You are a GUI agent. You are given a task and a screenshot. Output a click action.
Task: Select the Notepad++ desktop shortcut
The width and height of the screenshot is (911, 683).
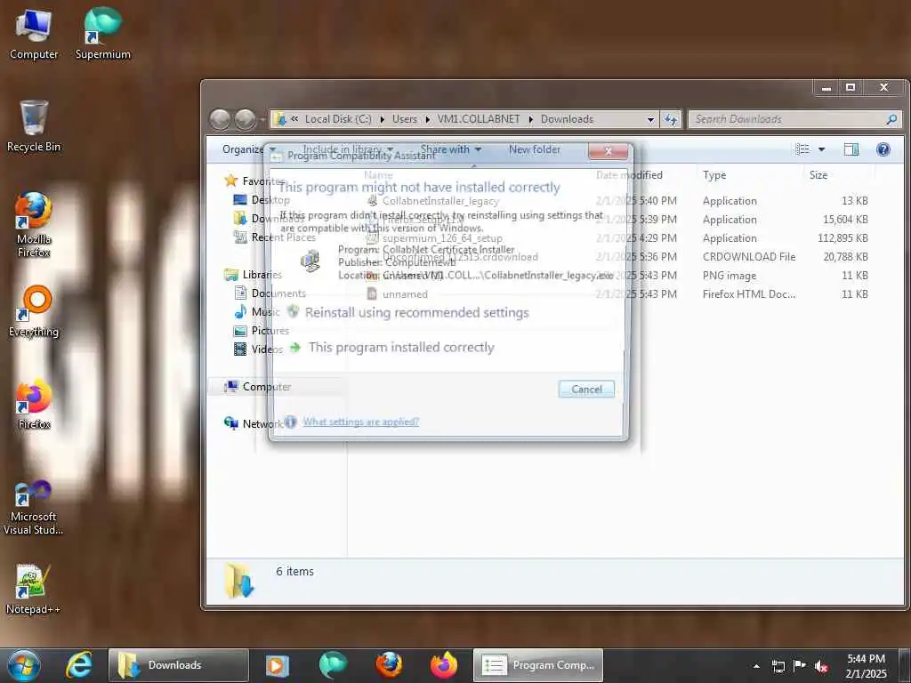pyautogui.click(x=33, y=590)
